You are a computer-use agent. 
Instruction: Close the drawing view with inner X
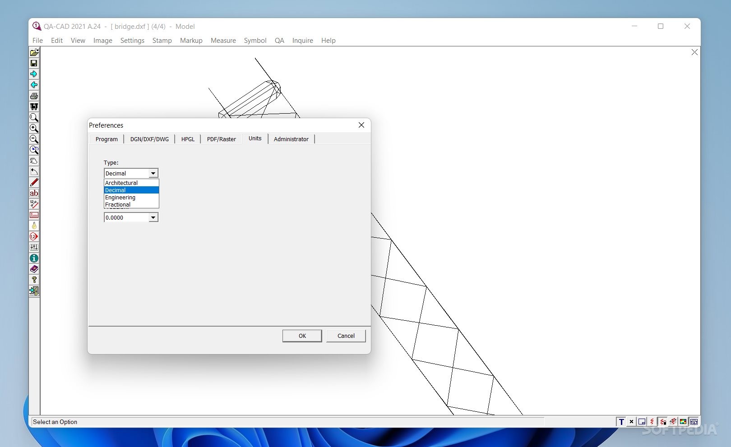pyautogui.click(x=694, y=52)
